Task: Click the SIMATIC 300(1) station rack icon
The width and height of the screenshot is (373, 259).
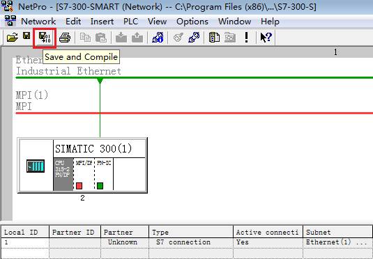Action: [36, 166]
